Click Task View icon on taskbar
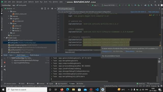 tap(56, 90)
